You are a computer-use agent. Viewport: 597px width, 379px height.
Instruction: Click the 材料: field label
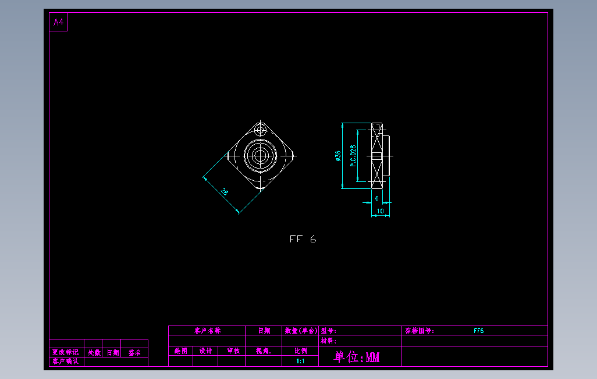[x=328, y=341]
